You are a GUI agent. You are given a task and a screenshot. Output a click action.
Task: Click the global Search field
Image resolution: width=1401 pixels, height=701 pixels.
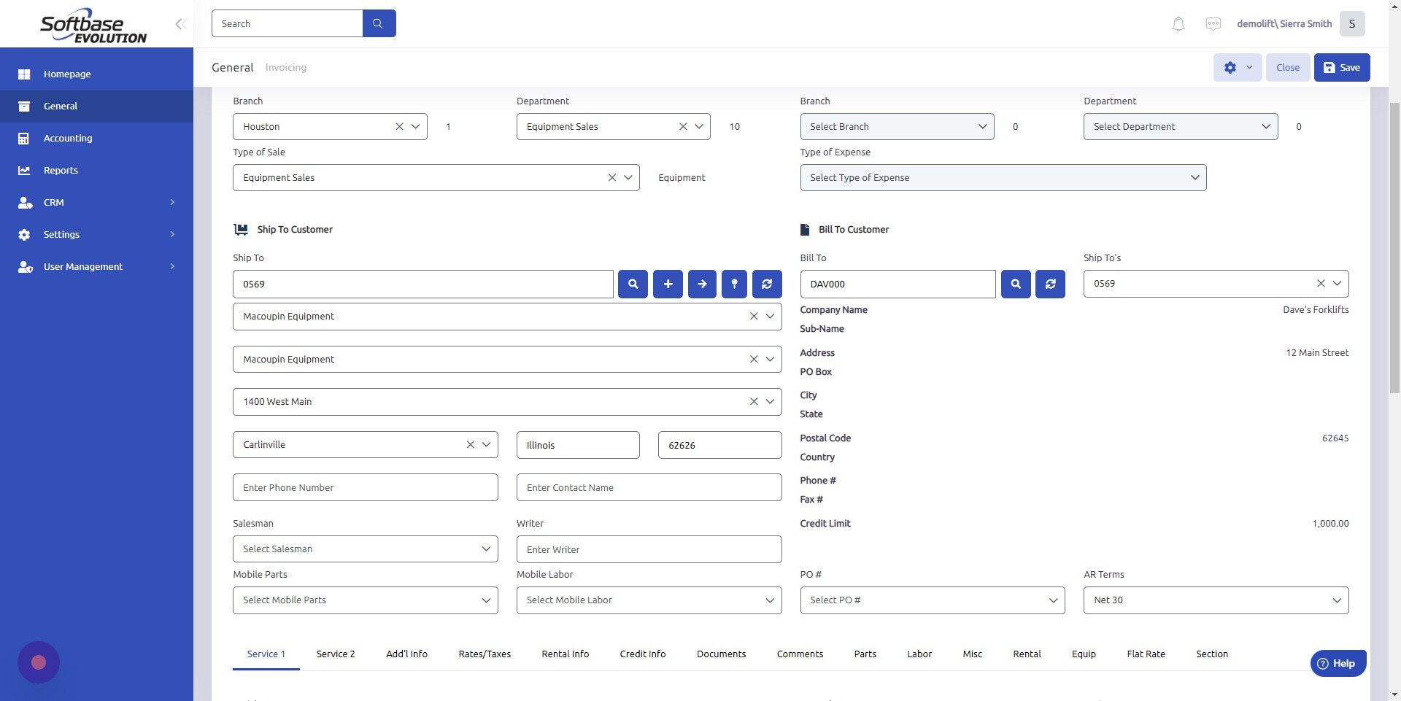(287, 23)
